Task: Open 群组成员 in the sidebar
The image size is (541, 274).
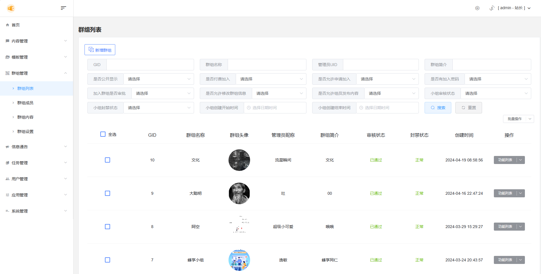Action: coord(25,103)
